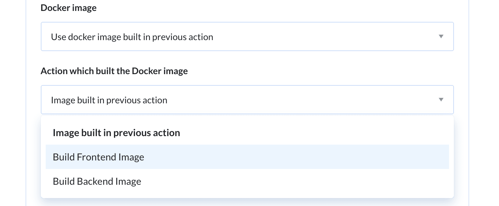The width and height of the screenshot is (499, 206).
Task: Click the selected value in the action dropdown field
Action: click(109, 100)
